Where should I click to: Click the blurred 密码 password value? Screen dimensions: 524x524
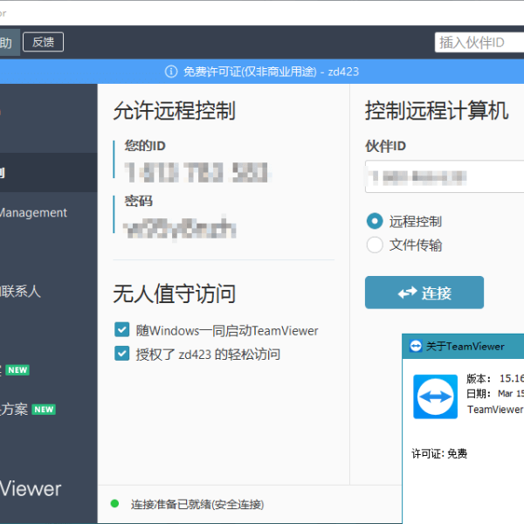[180, 228]
